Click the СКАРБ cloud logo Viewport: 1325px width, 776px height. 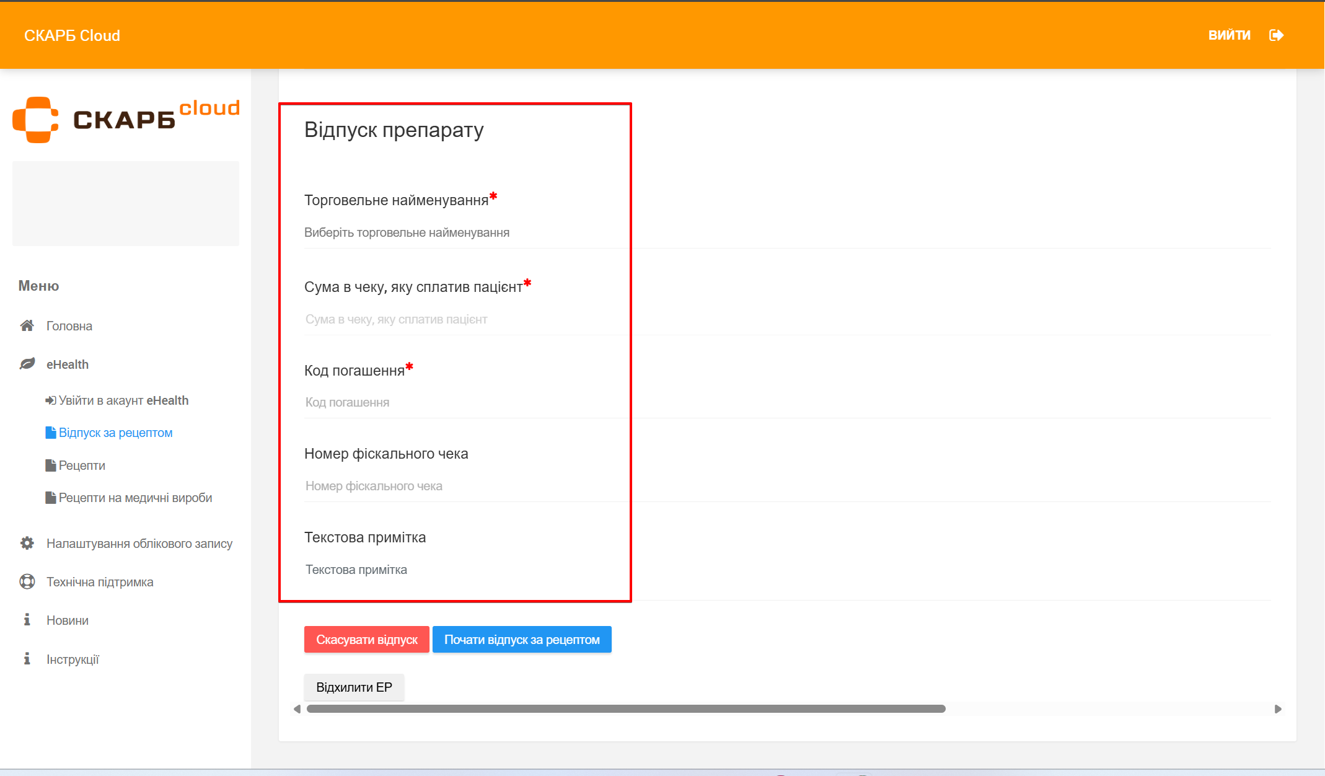[x=126, y=119]
